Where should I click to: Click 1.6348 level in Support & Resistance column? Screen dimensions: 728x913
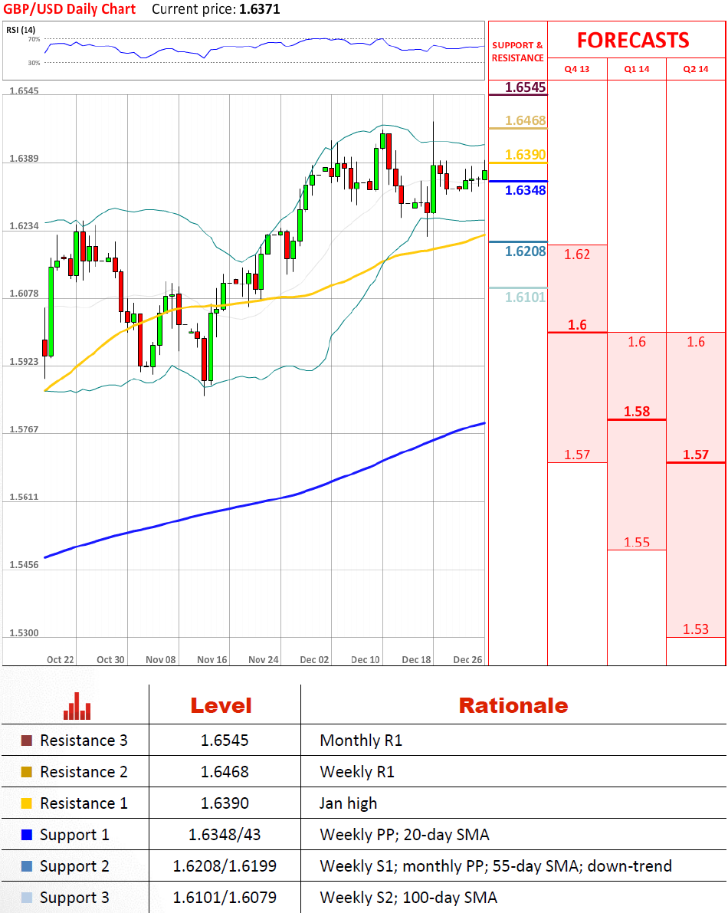526,190
